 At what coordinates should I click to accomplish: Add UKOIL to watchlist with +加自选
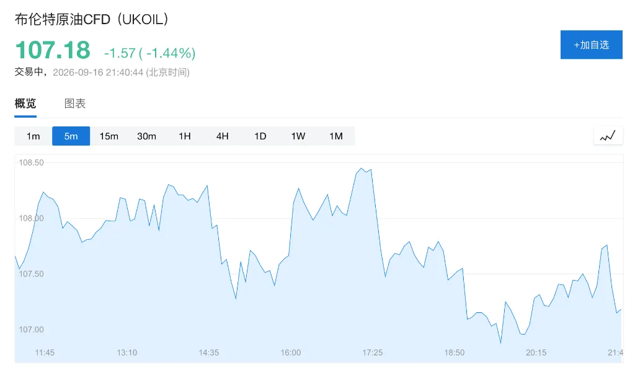tap(591, 45)
